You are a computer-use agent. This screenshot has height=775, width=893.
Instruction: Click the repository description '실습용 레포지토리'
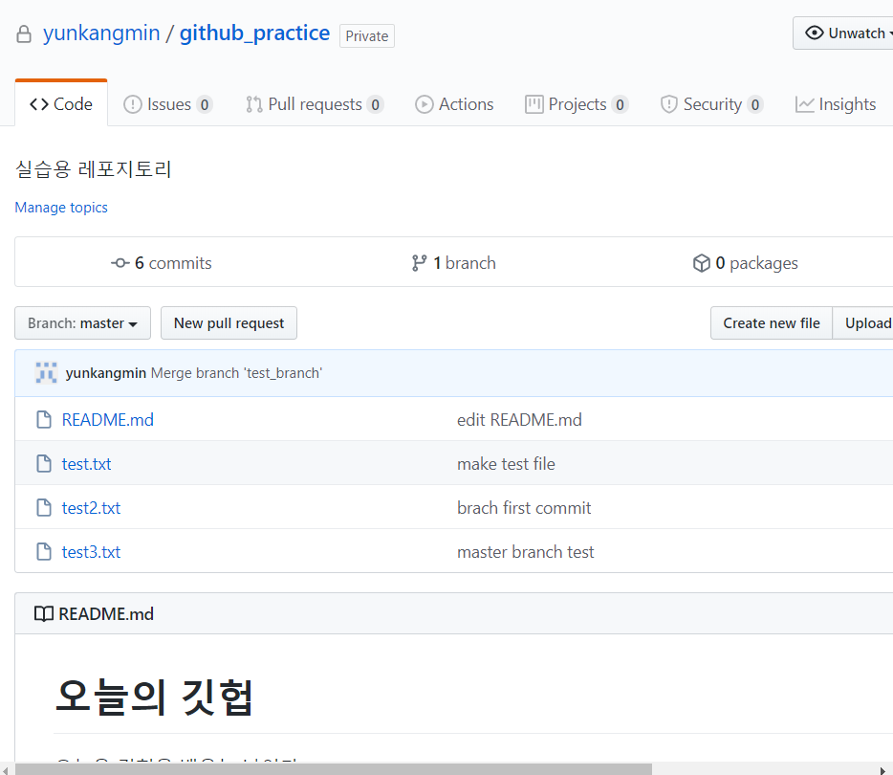coord(93,168)
